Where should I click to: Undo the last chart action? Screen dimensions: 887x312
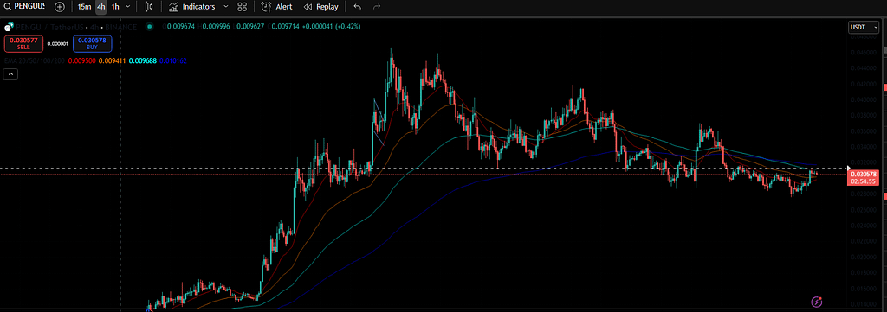pos(357,7)
